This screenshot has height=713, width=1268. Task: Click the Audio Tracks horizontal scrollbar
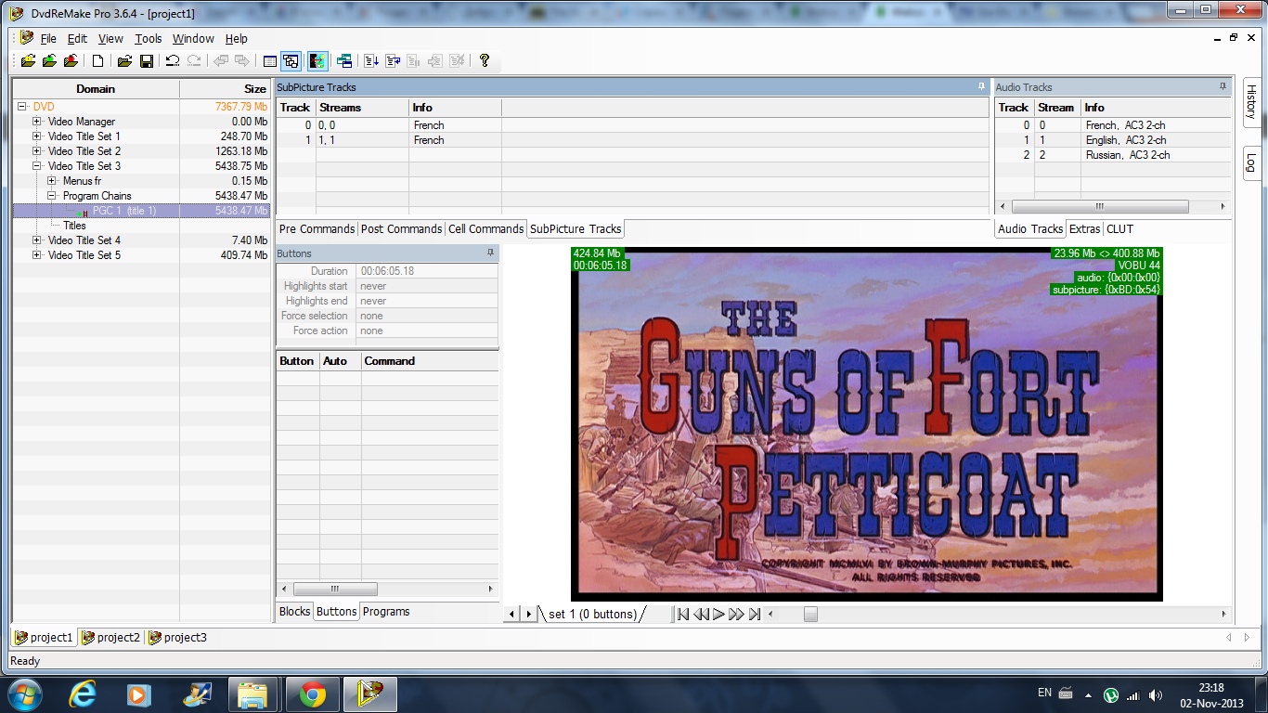click(1112, 207)
